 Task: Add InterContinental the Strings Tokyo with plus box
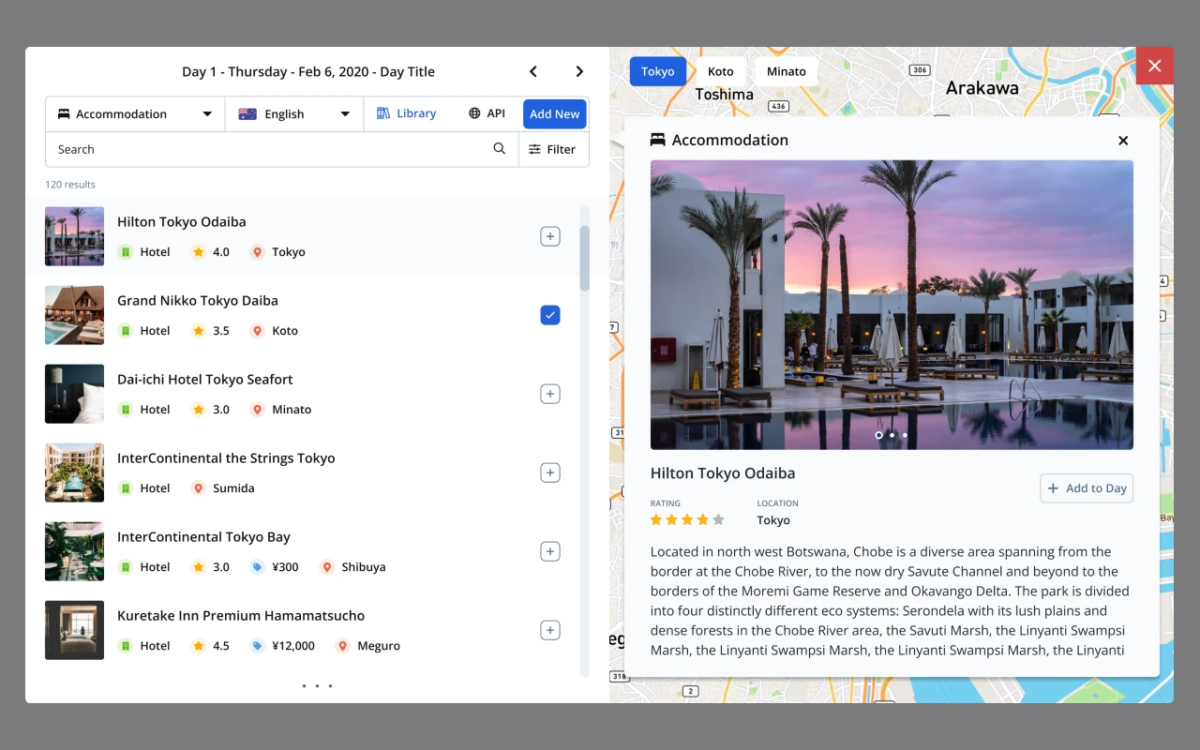pos(550,472)
